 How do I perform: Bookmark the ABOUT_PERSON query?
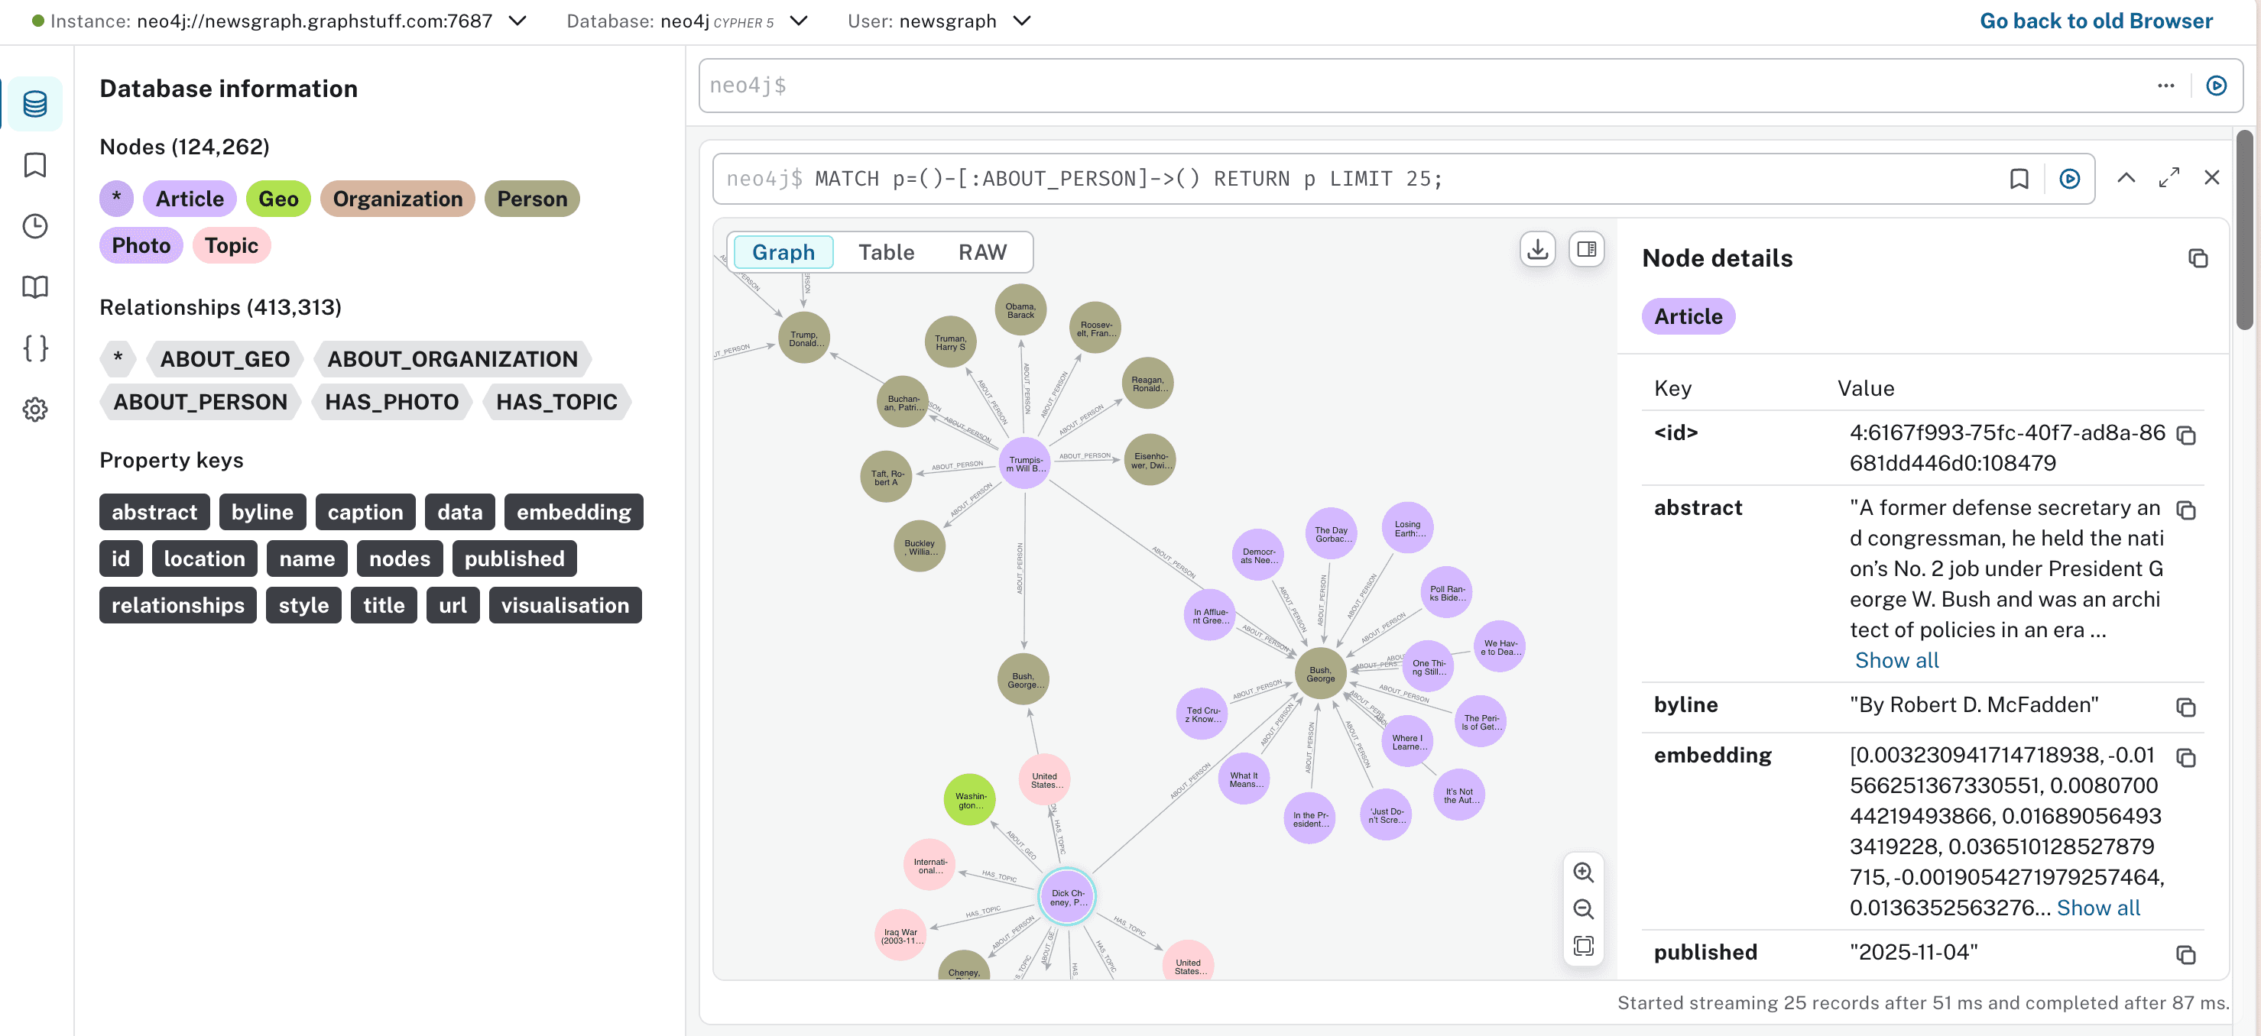(x=2019, y=178)
